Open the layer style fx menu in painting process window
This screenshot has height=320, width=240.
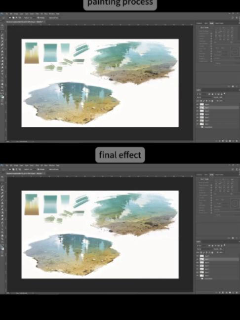pyautogui.click(x=220, y=141)
